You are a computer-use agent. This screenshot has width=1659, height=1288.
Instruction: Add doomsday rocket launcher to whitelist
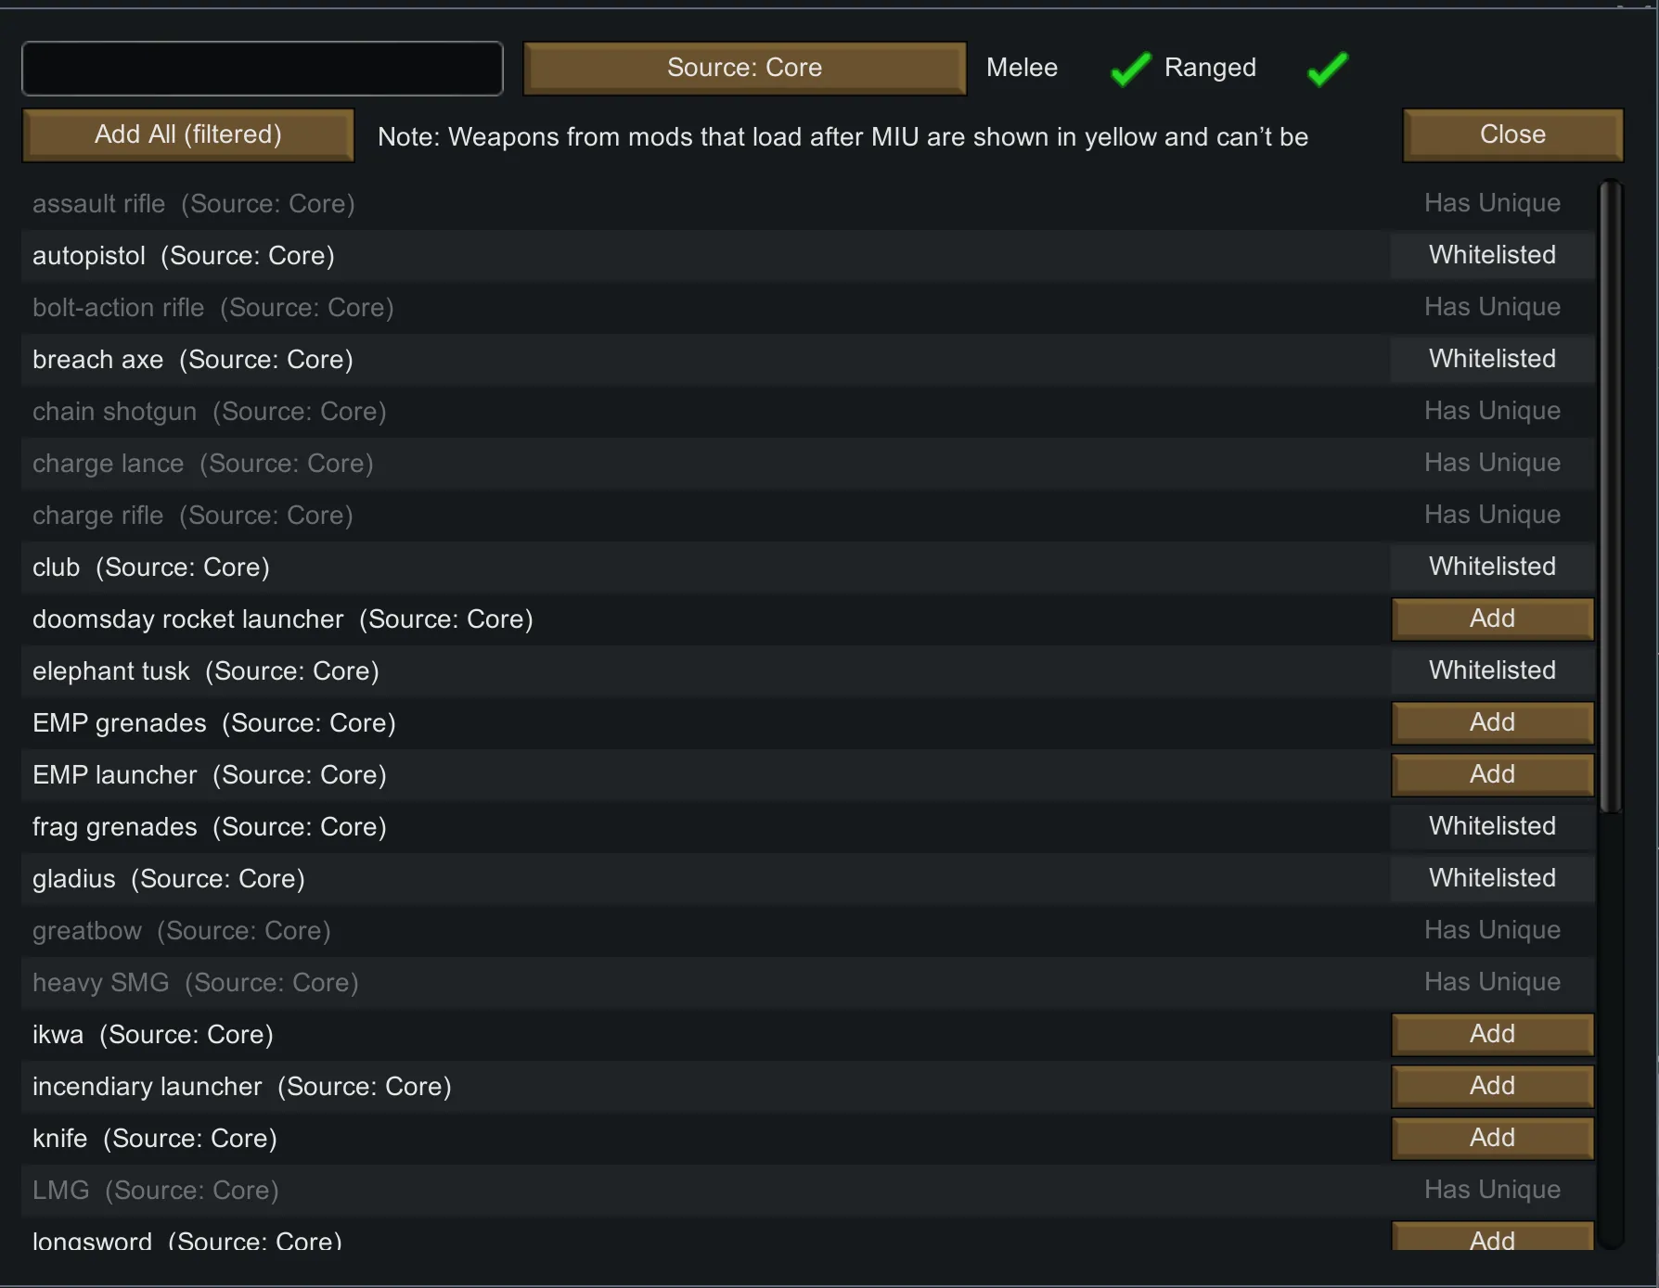(x=1492, y=618)
